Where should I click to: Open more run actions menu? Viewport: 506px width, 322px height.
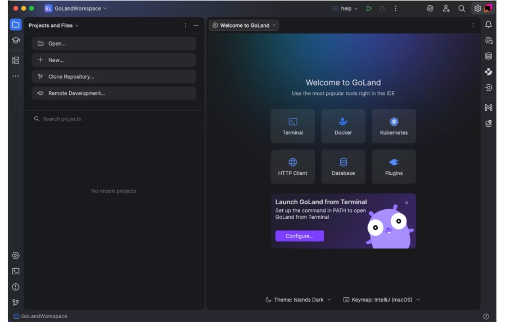click(x=396, y=8)
